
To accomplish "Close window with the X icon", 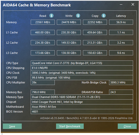I will (x=133, y=4).
